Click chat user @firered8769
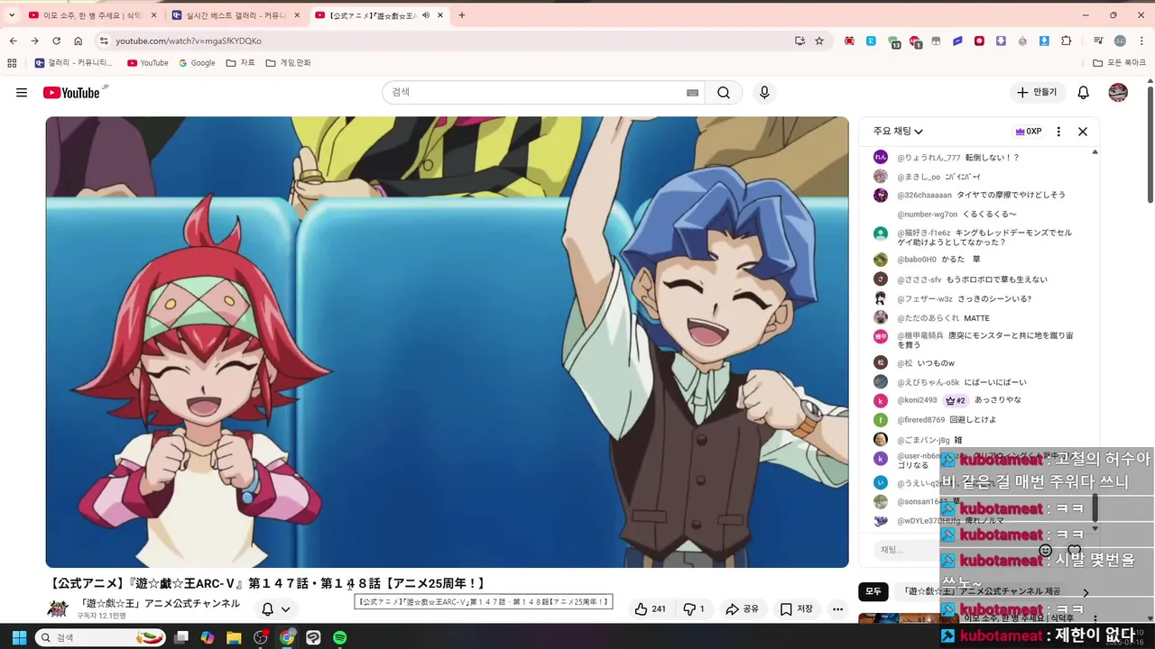Screen dimensions: 1155x649 (x=921, y=420)
